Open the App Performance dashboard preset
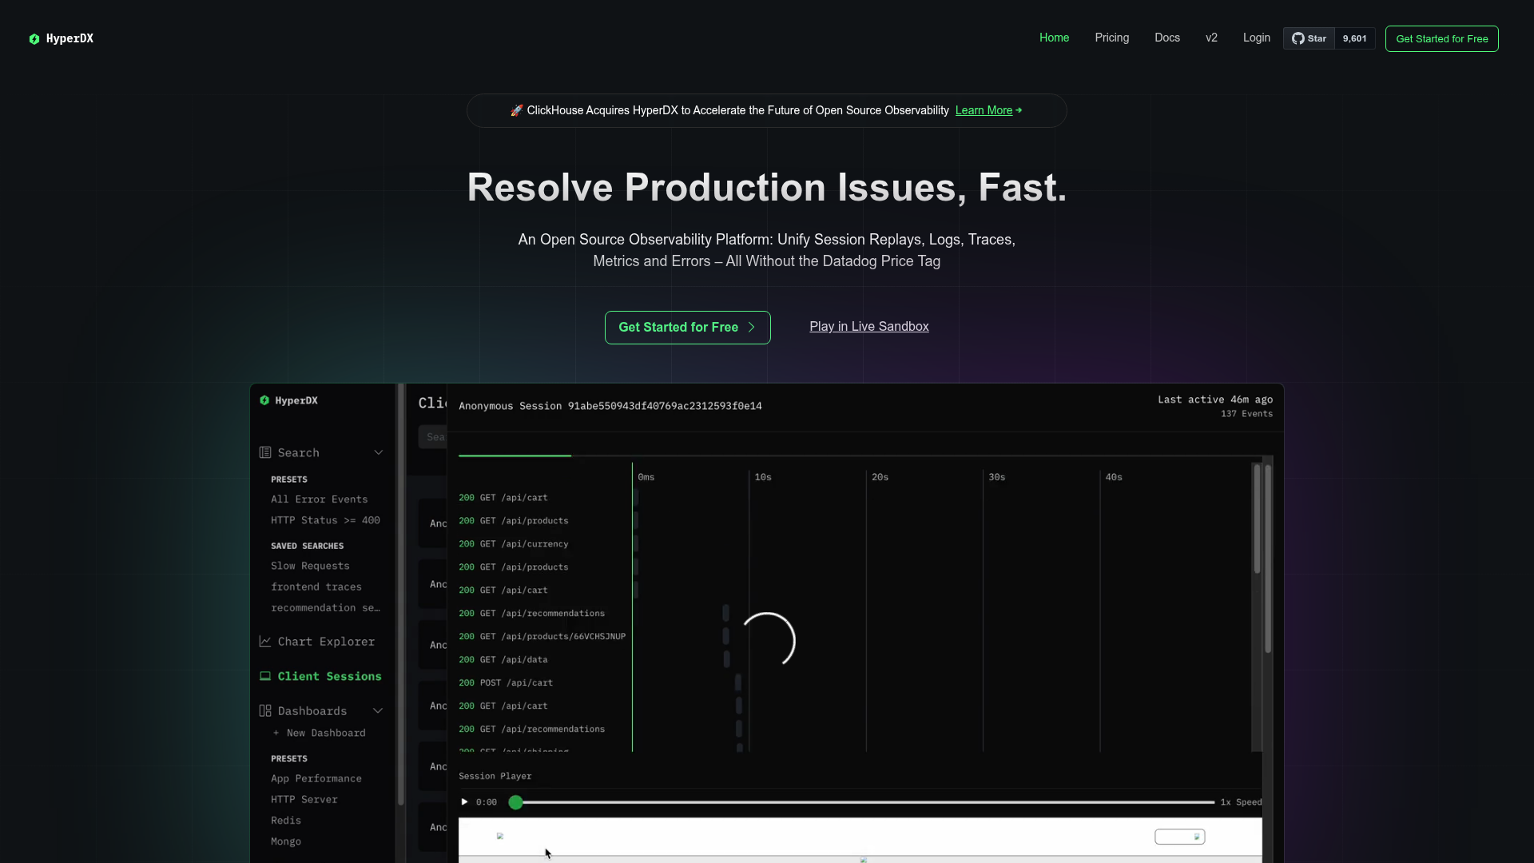This screenshot has height=863, width=1534. click(x=316, y=778)
